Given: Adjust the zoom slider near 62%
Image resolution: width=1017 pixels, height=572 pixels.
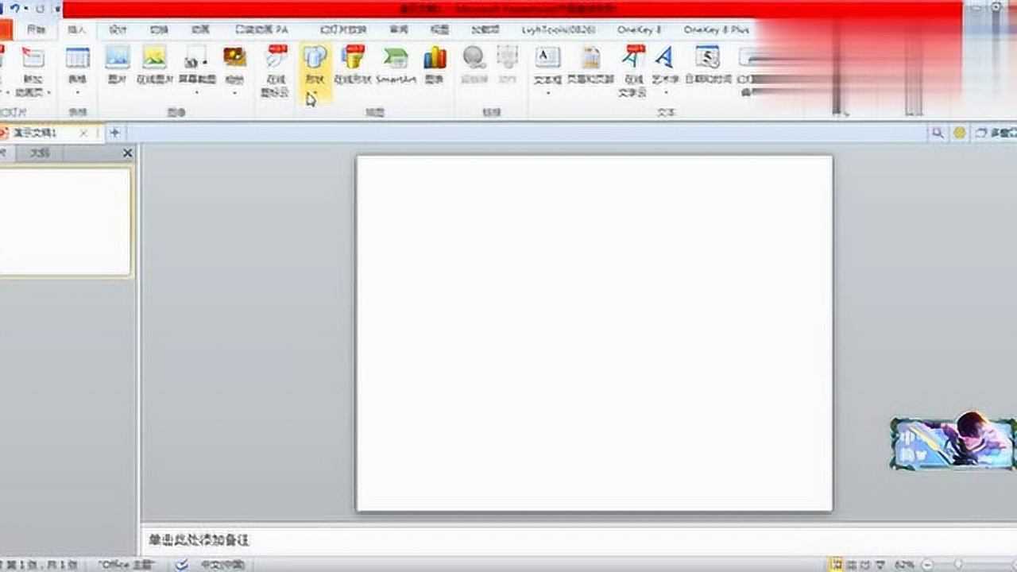Looking at the screenshot, I should coord(958,564).
